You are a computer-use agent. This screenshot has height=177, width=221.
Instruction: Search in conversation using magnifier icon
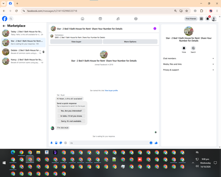(x=193, y=48)
